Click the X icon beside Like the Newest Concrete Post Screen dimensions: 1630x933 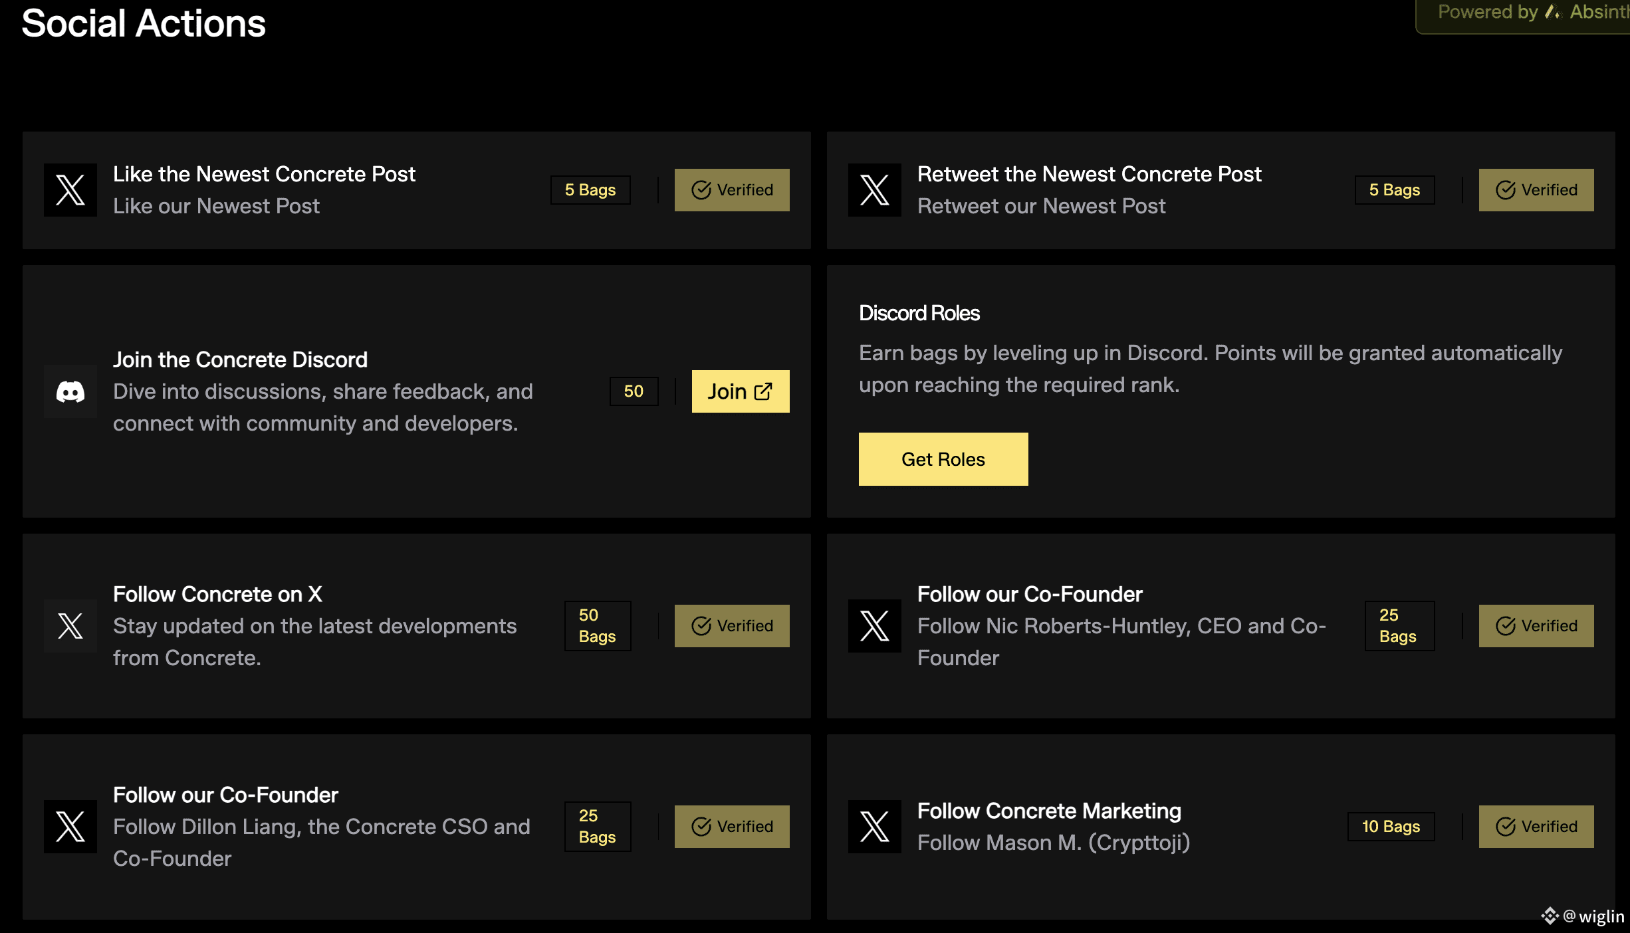pos(70,190)
